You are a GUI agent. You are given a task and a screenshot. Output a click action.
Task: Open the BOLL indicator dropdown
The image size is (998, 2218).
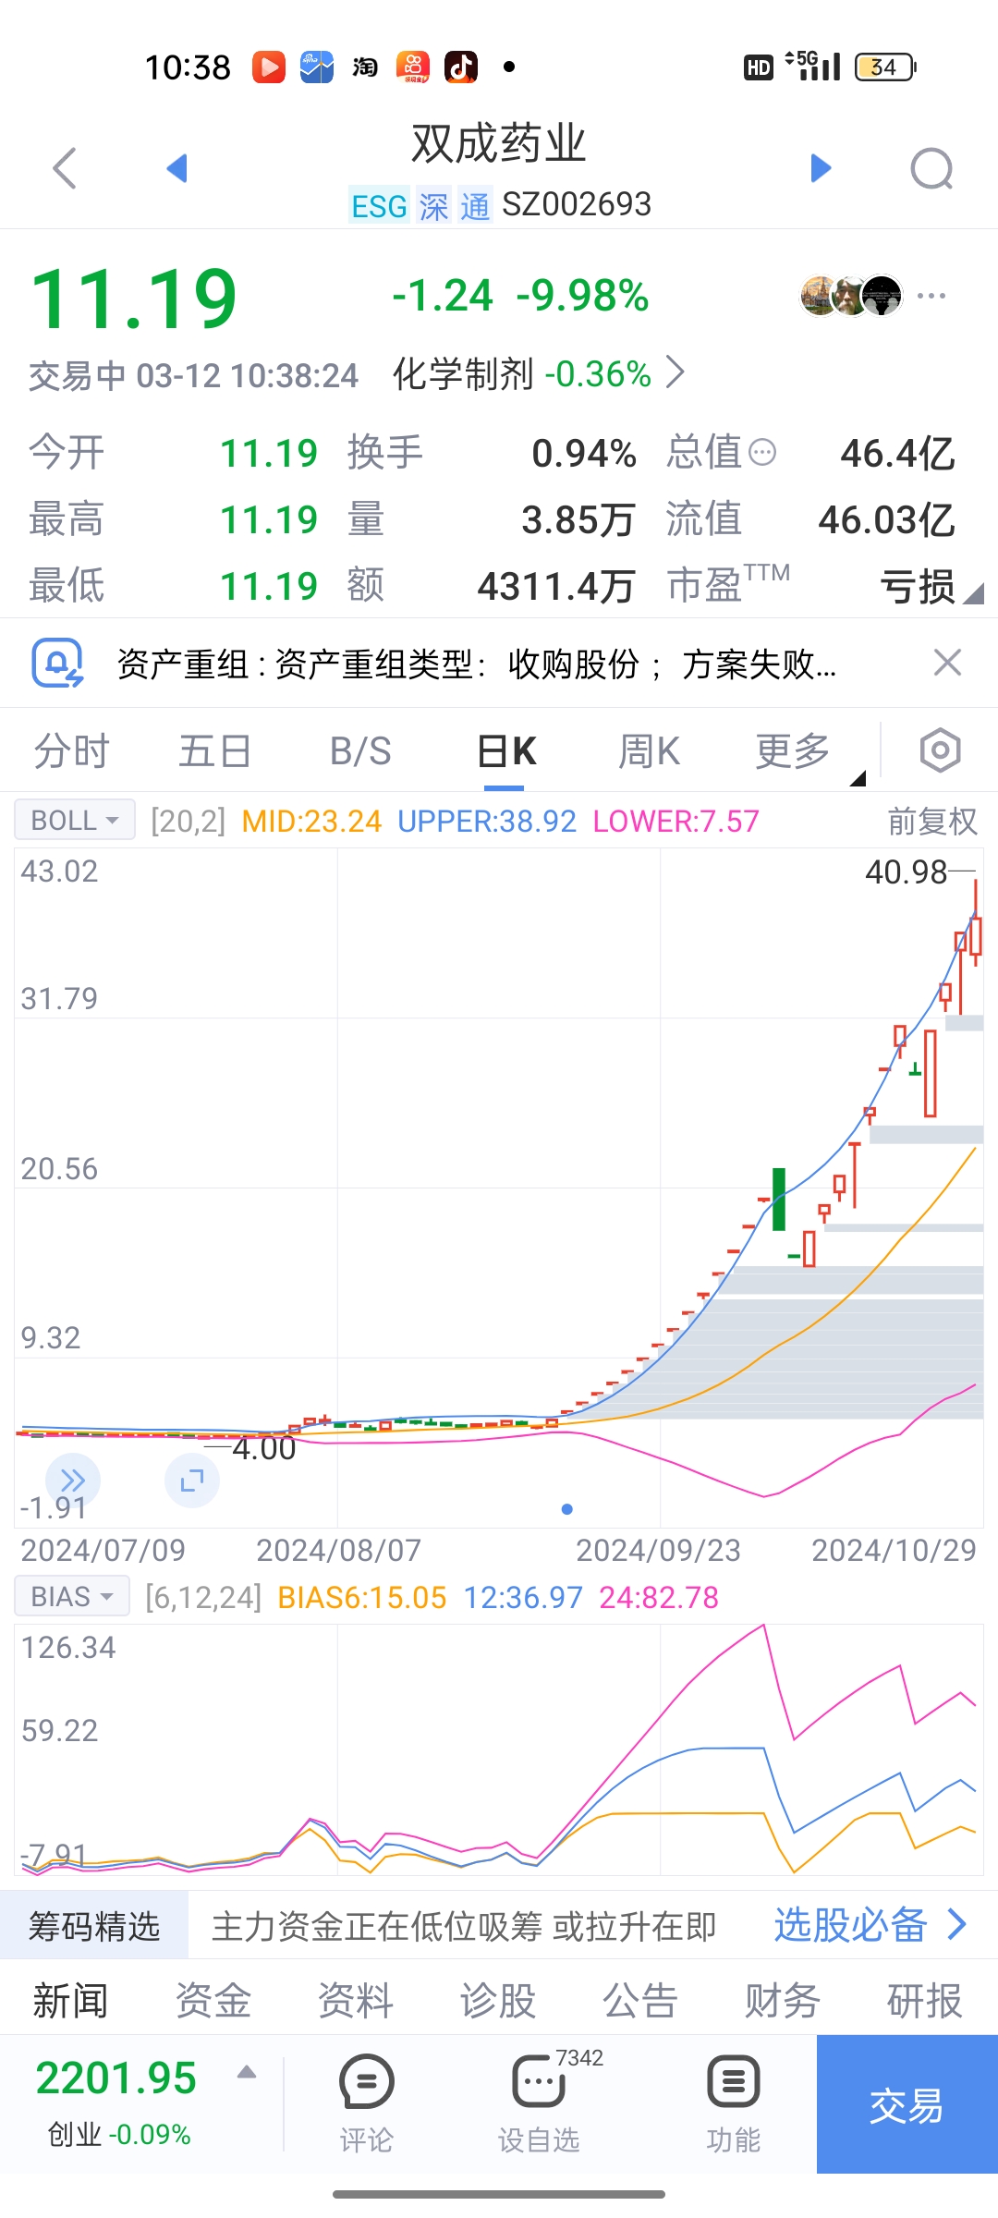[x=75, y=820]
